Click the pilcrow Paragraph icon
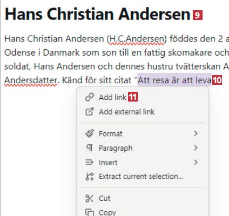229x216 pixels. click(x=90, y=148)
